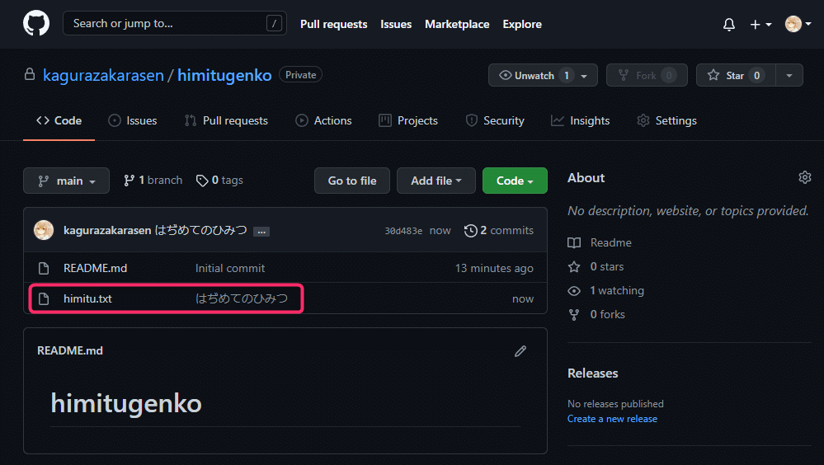
Task: Expand the dropdown arrow beside Star
Action: tap(789, 75)
